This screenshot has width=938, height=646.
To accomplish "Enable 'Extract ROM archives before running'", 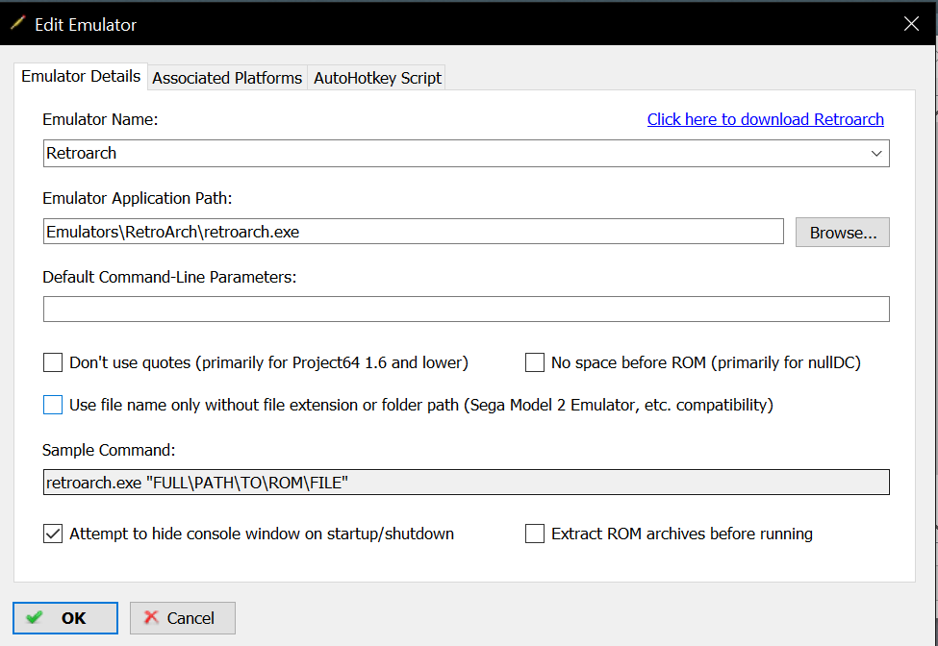I will 535,534.
